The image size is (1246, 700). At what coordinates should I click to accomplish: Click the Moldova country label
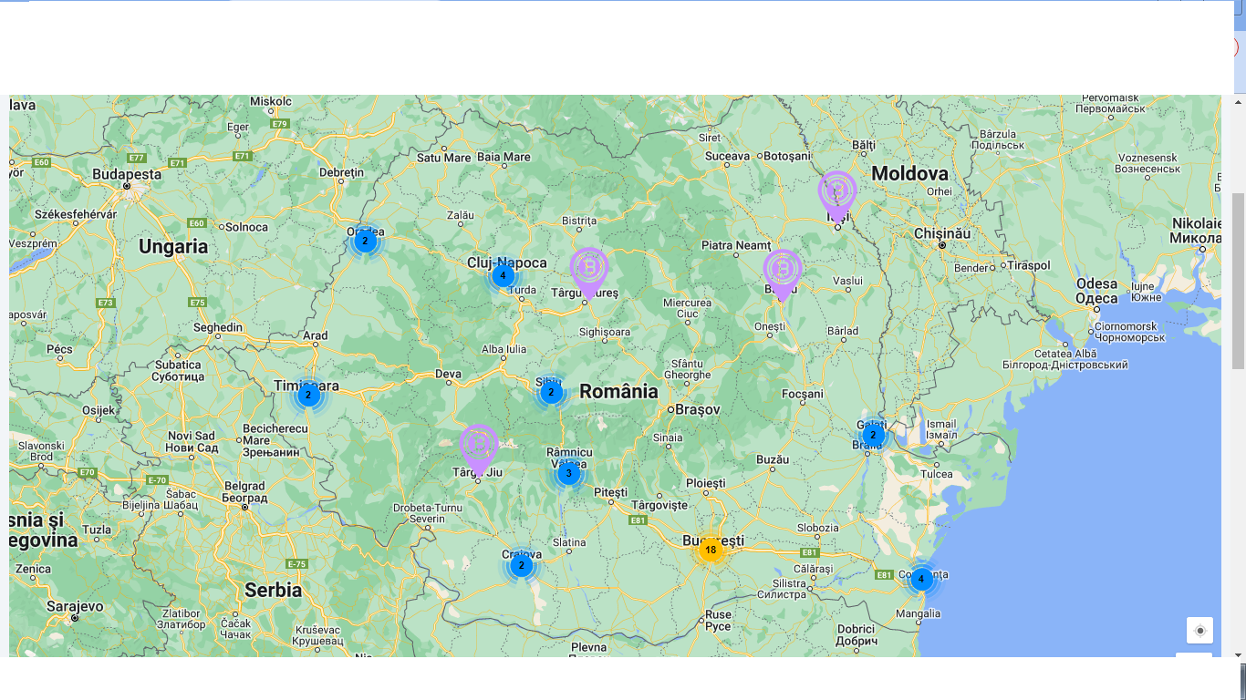point(909,173)
